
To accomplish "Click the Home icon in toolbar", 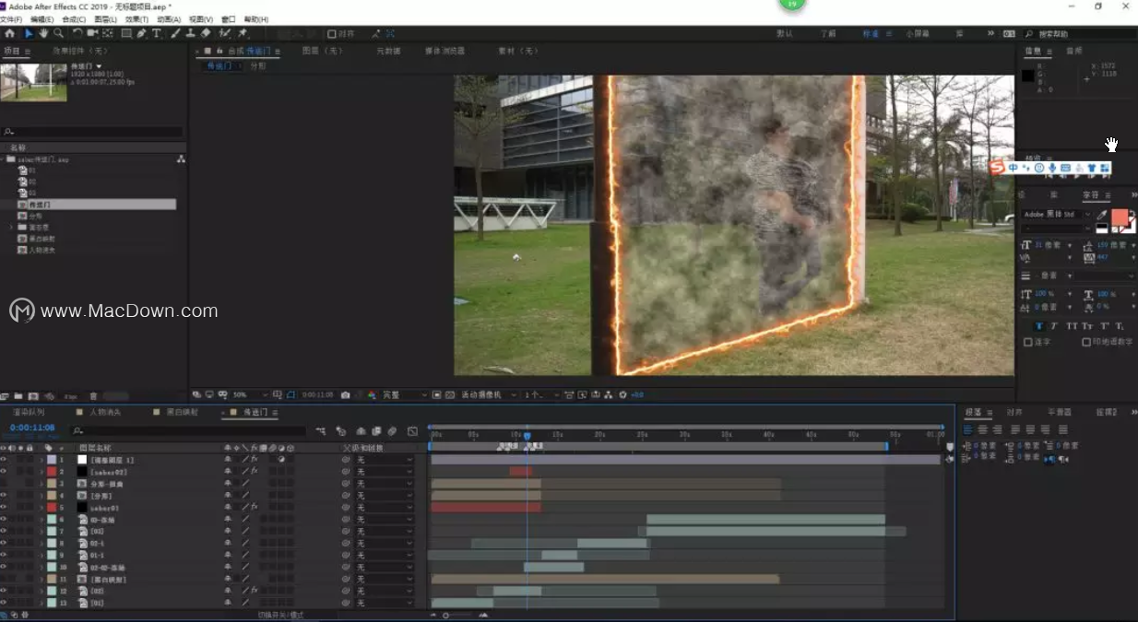I will point(10,34).
